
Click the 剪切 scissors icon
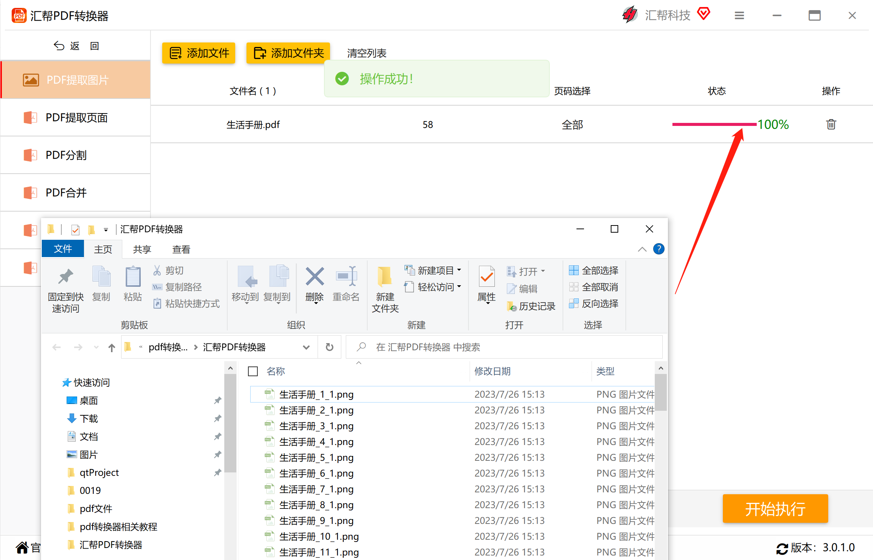157,270
